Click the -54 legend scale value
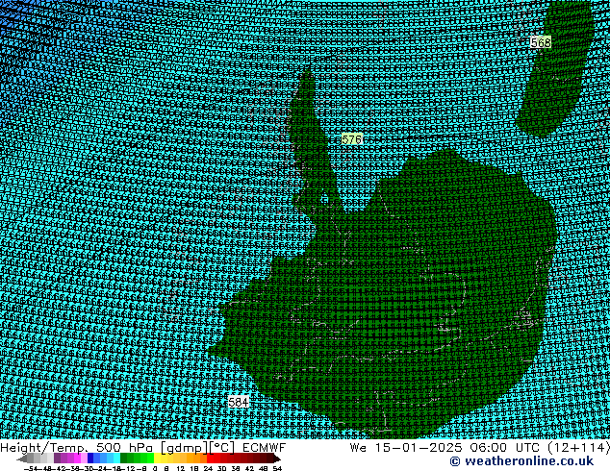 [30, 468]
